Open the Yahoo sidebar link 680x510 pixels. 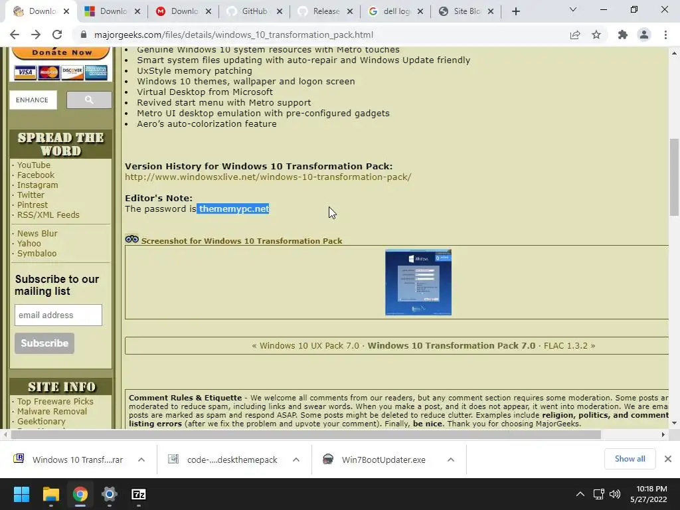coord(29,244)
